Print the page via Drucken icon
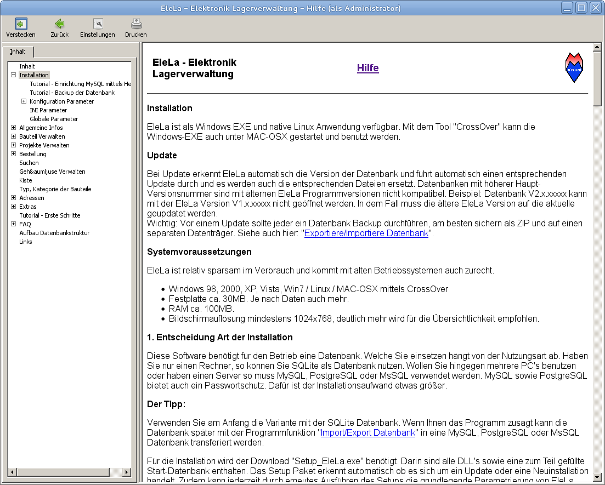The width and height of the screenshot is (605, 485). tap(136, 24)
